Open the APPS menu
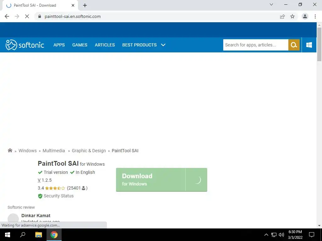Image resolution: width=322 pixels, height=241 pixels. tap(59, 45)
